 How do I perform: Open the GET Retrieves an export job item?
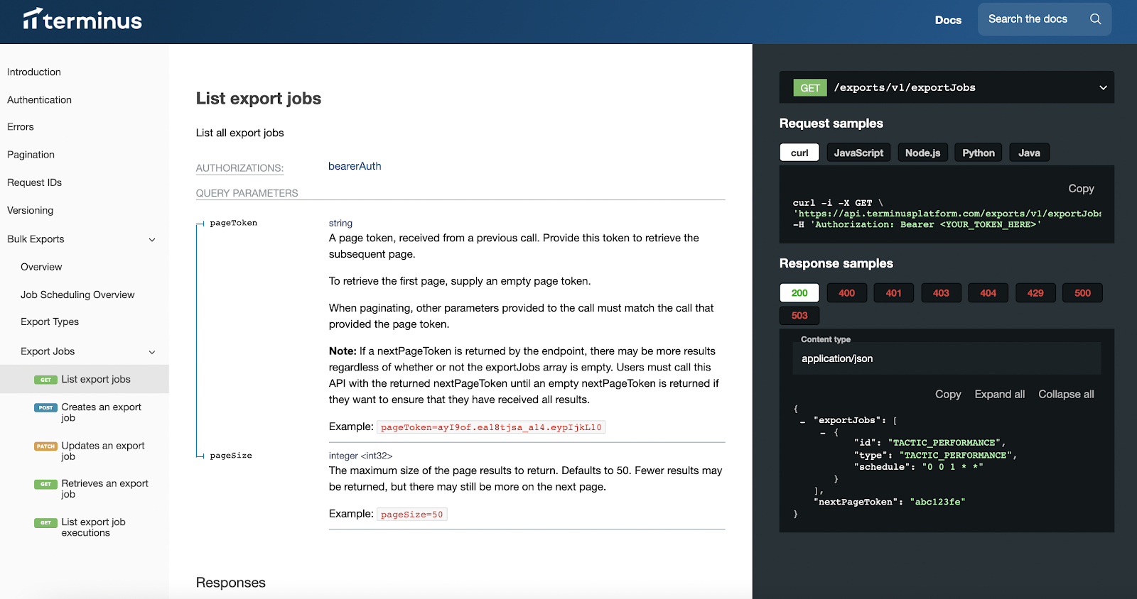click(x=92, y=489)
